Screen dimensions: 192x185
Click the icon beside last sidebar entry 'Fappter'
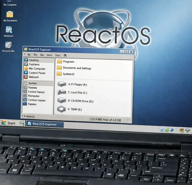[25, 104]
